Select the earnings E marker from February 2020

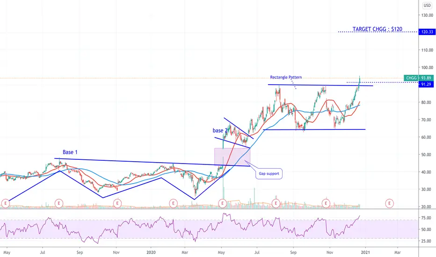coord(173,203)
